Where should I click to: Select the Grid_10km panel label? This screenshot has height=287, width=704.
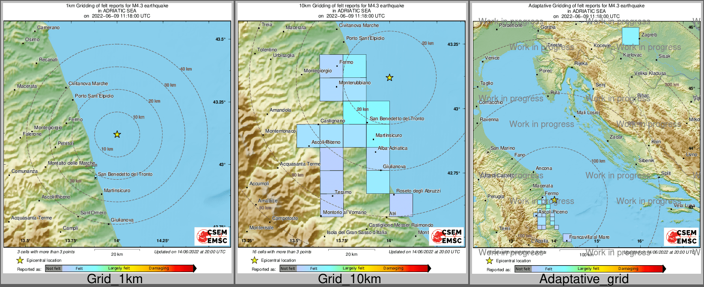[349, 279]
